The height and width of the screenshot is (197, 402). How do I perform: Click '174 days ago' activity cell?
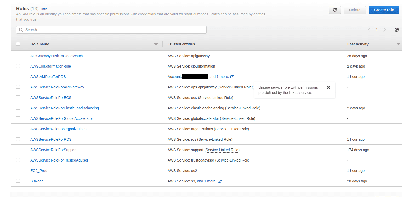click(358, 150)
